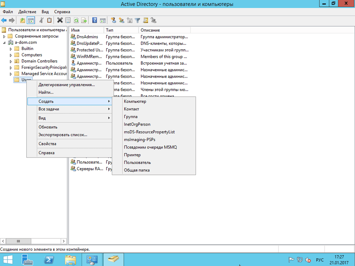The width and height of the screenshot is (355, 266).
Task: Click the Export list toolbar icon
Action: point(84,20)
